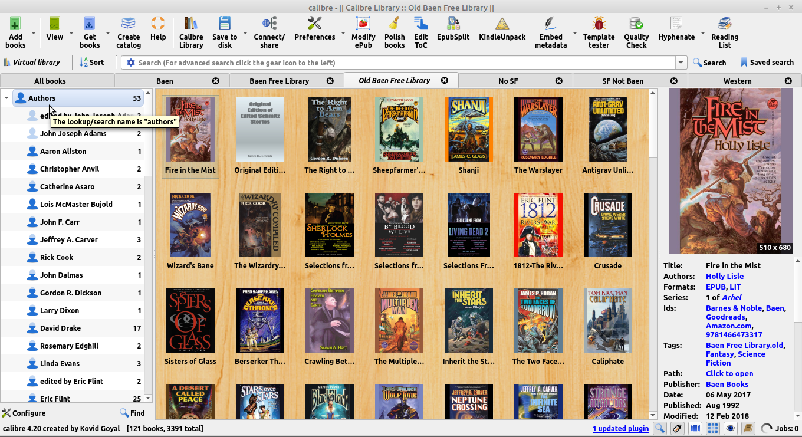This screenshot has width=802, height=437.
Task: Close the Old Baen Free Library tab
Action: (x=445, y=80)
